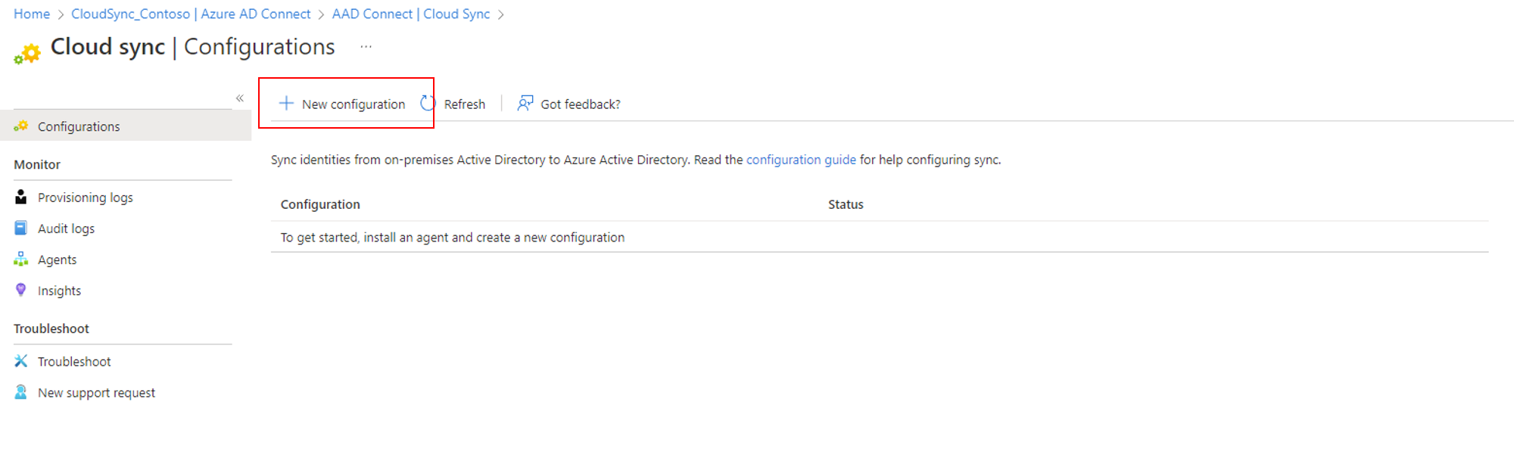Open Provisioning logs
The image size is (1514, 470).
coord(85,198)
